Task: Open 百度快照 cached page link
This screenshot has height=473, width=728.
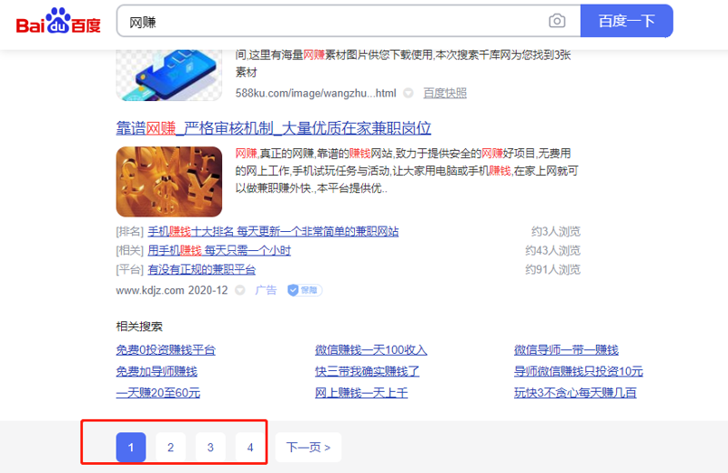Action: point(445,94)
